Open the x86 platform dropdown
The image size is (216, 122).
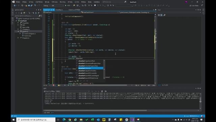tap(57, 6)
